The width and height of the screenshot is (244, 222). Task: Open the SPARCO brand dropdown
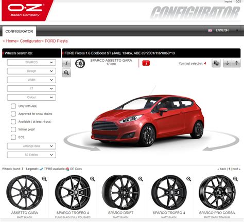click(x=31, y=62)
